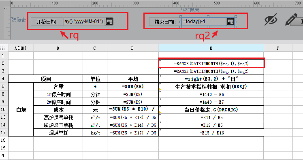Select the =SUM(E5 * E17) / D5 cell
This screenshot has width=303, height=160.
(x=133, y=133)
